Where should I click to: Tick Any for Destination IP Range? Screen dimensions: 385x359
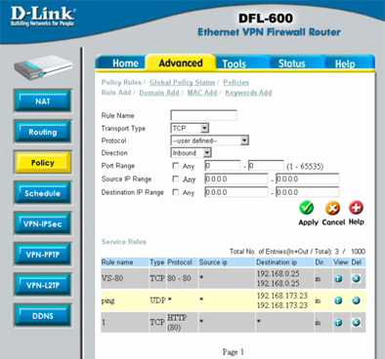[x=176, y=192]
